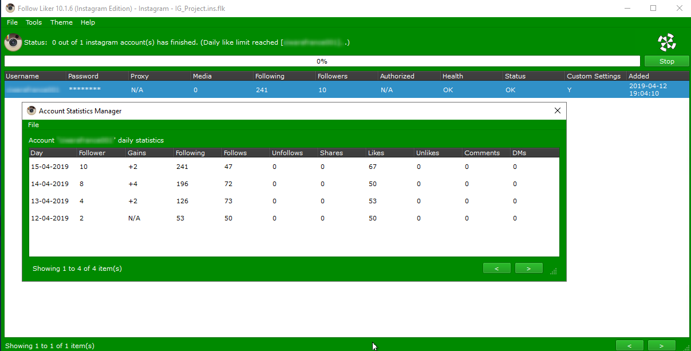Select the 12-04-2019 statistics row
This screenshot has width=691, height=351.
click(294, 218)
